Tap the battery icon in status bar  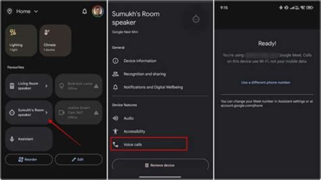310,8
